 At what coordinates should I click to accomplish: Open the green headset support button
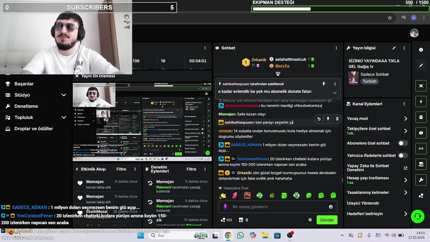tap(418, 216)
